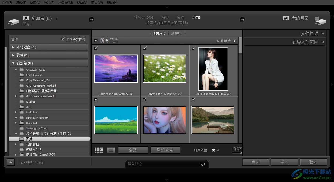Switch to loupe view icon
This screenshot has width=334, height=182.
pyautogui.click(x=110, y=150)
